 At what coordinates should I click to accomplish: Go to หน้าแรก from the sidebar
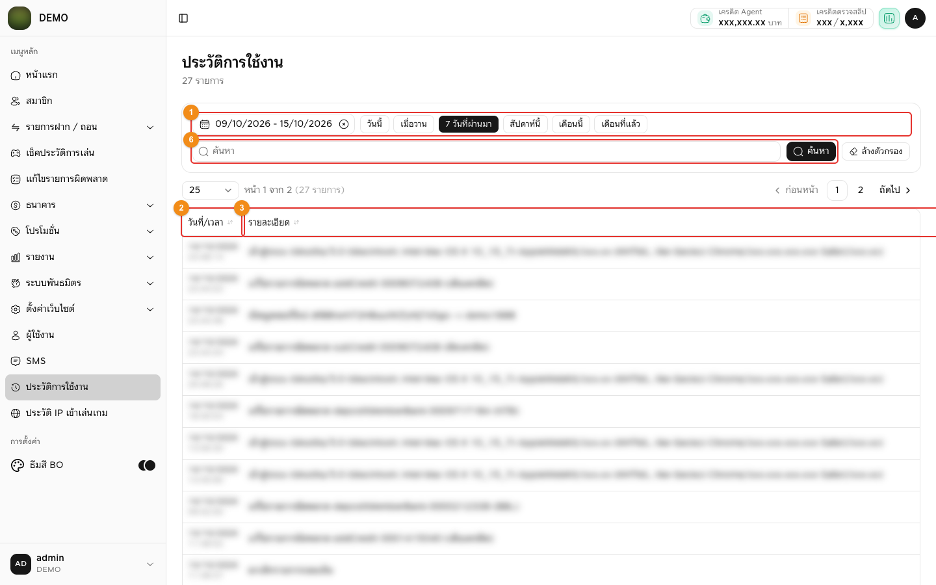click(83, 75)
